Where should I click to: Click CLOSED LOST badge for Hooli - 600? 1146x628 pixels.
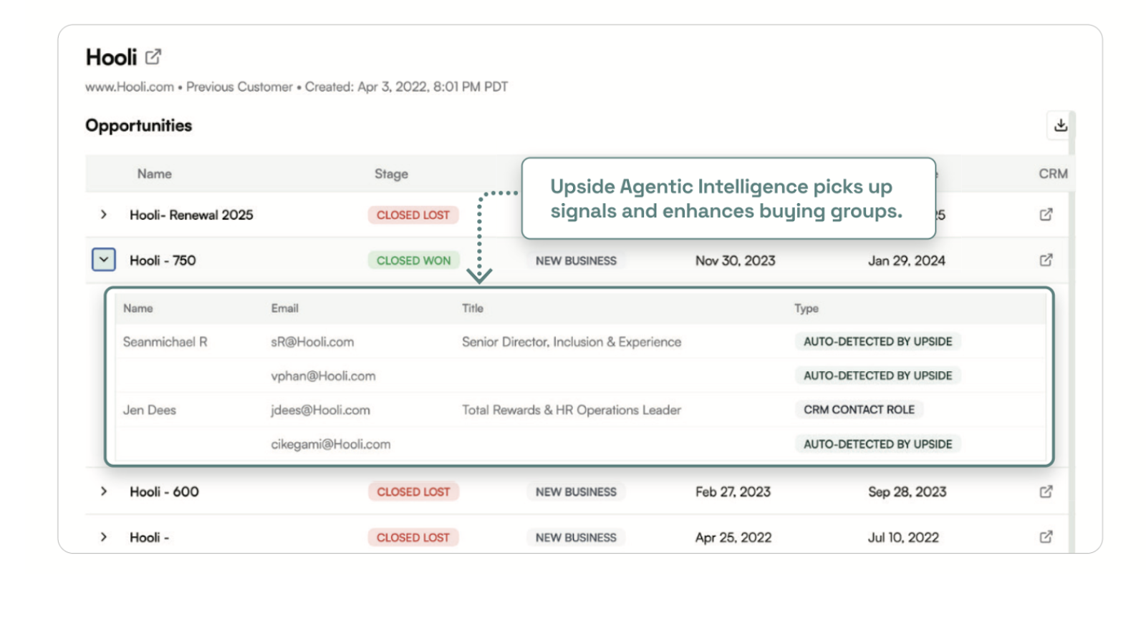[x=413, y=492]
